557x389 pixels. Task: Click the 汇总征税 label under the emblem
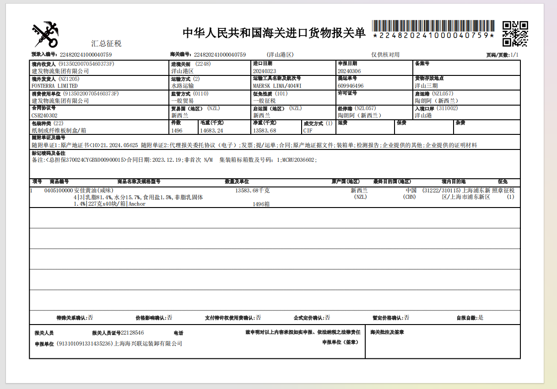[x=106, y=44]
